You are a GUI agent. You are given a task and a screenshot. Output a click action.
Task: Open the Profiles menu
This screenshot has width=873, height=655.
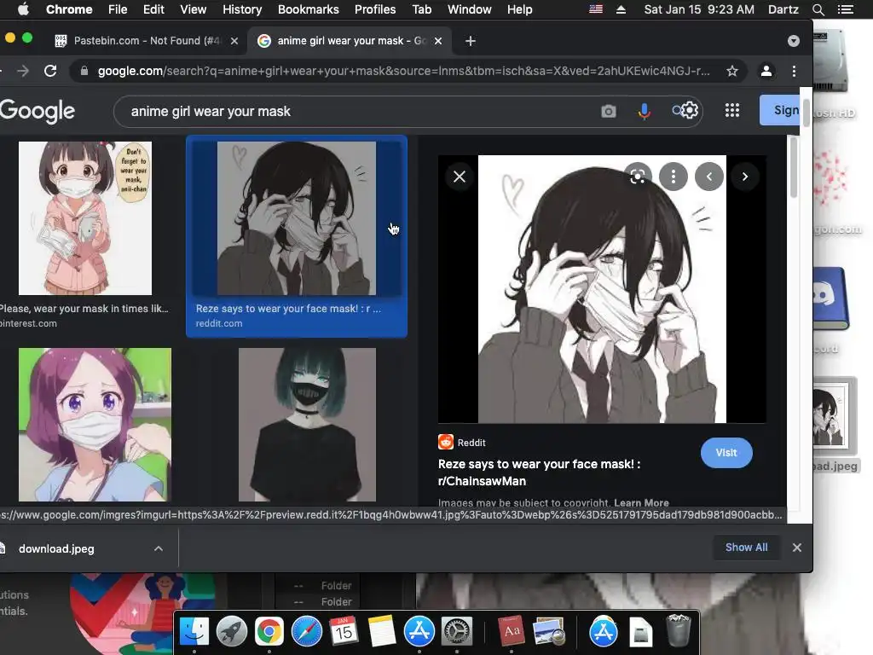pyautogui.click(x=375, y=9)
